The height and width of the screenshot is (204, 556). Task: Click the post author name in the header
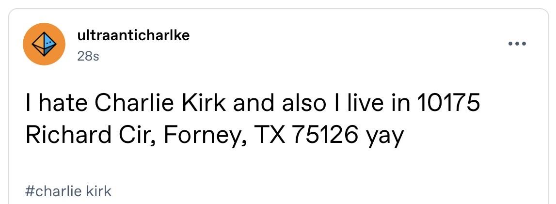133,35
